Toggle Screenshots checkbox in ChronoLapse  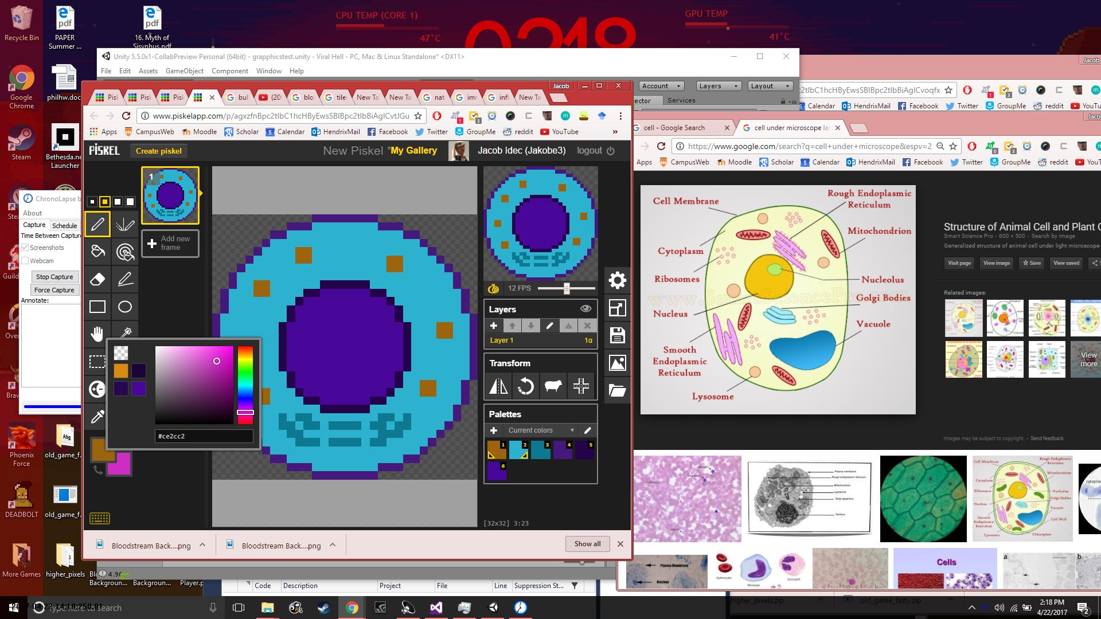click(x=25, y=248)
